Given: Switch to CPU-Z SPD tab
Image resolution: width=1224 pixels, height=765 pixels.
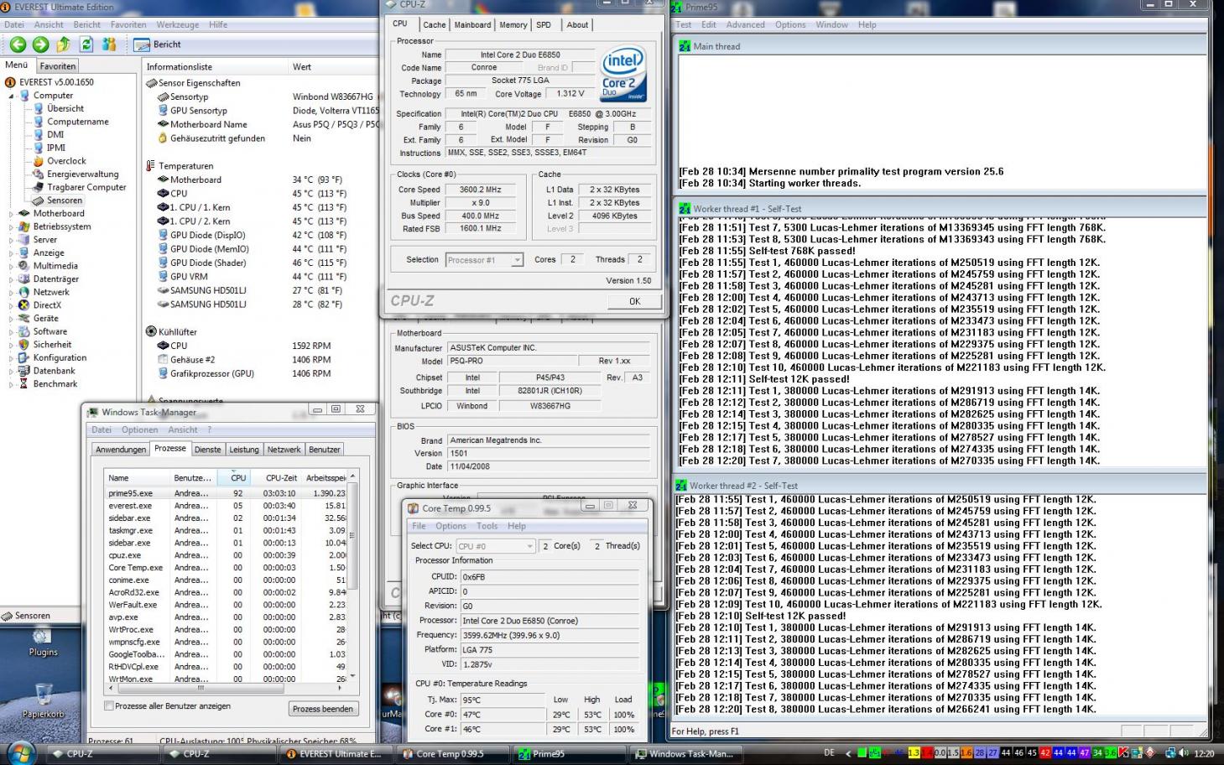Looking at the screenshot, I should [544, 25].
